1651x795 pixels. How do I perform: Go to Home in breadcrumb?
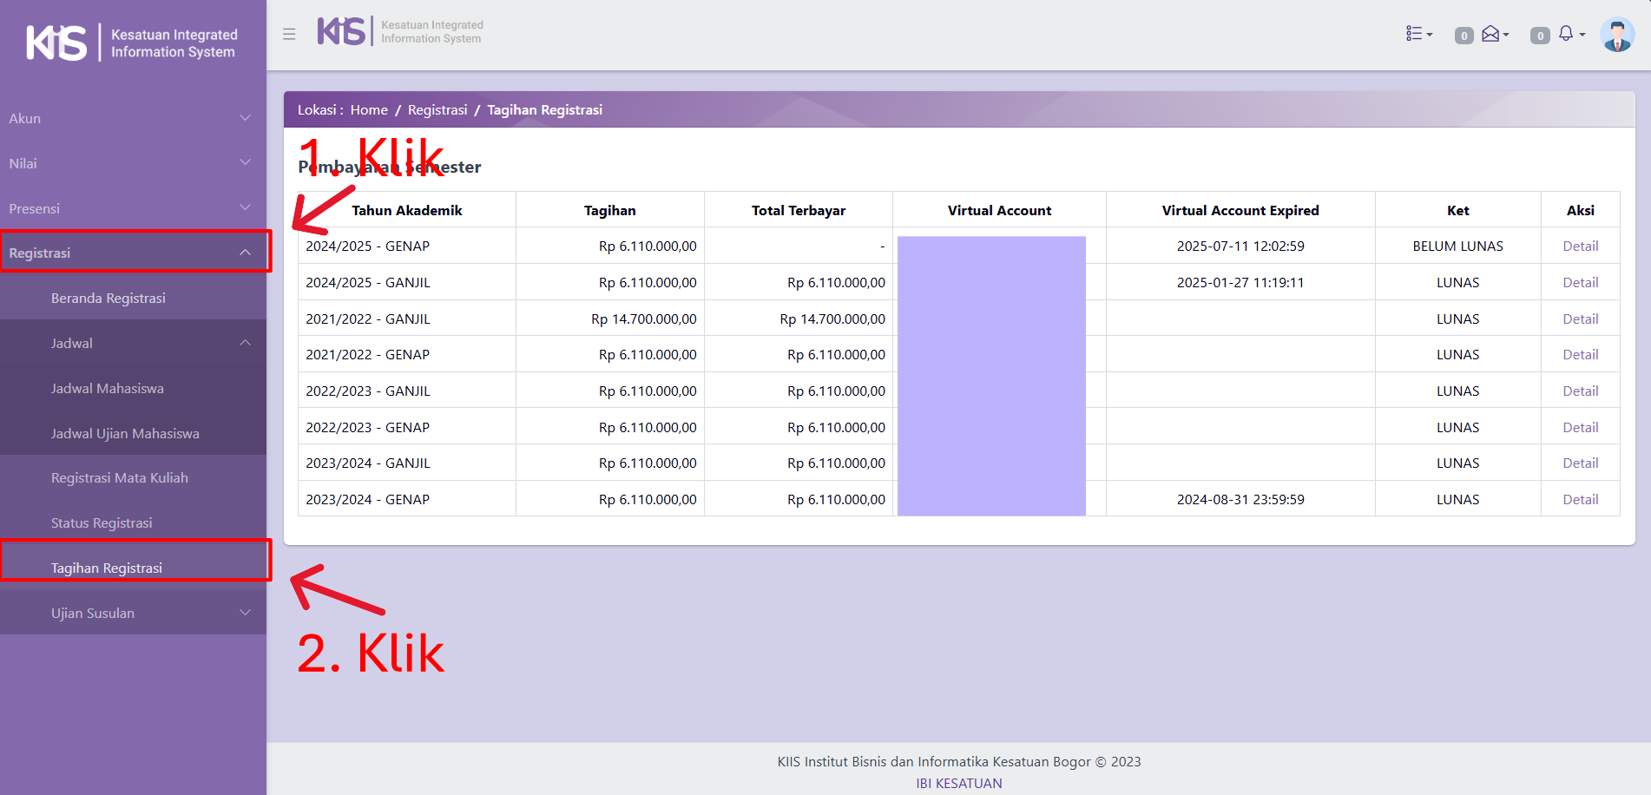[369, 110]
